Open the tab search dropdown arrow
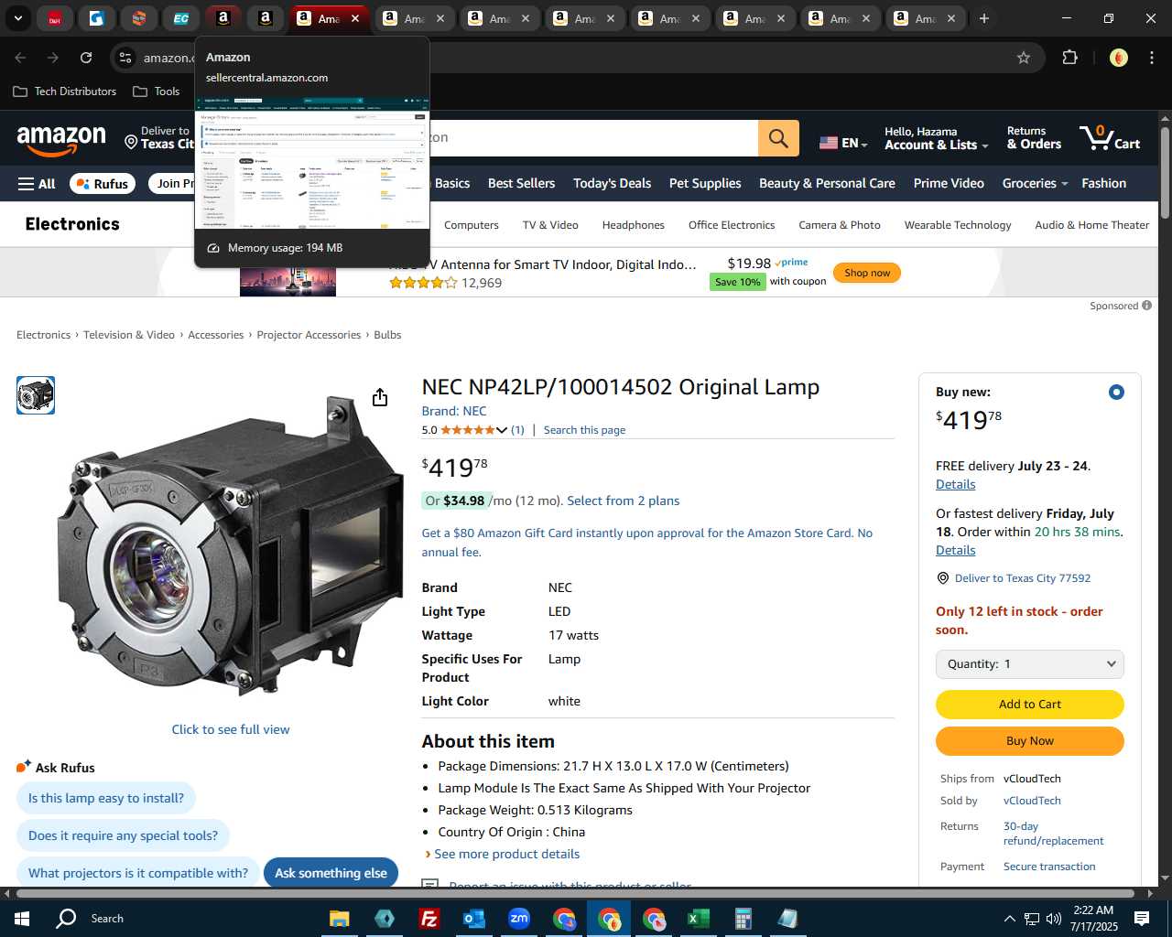1172x937 pixels. tap(17, 18)
